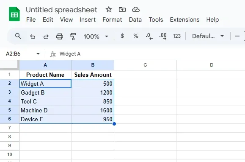Check the cloud document status icon
This screenshot has width=245, height=162.
tap(136, 10)
